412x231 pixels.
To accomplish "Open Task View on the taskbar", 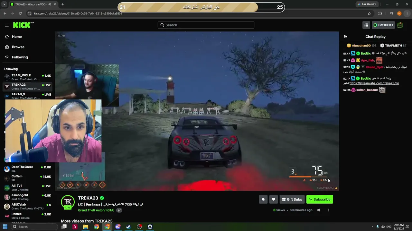I will (x=64, y=227).
